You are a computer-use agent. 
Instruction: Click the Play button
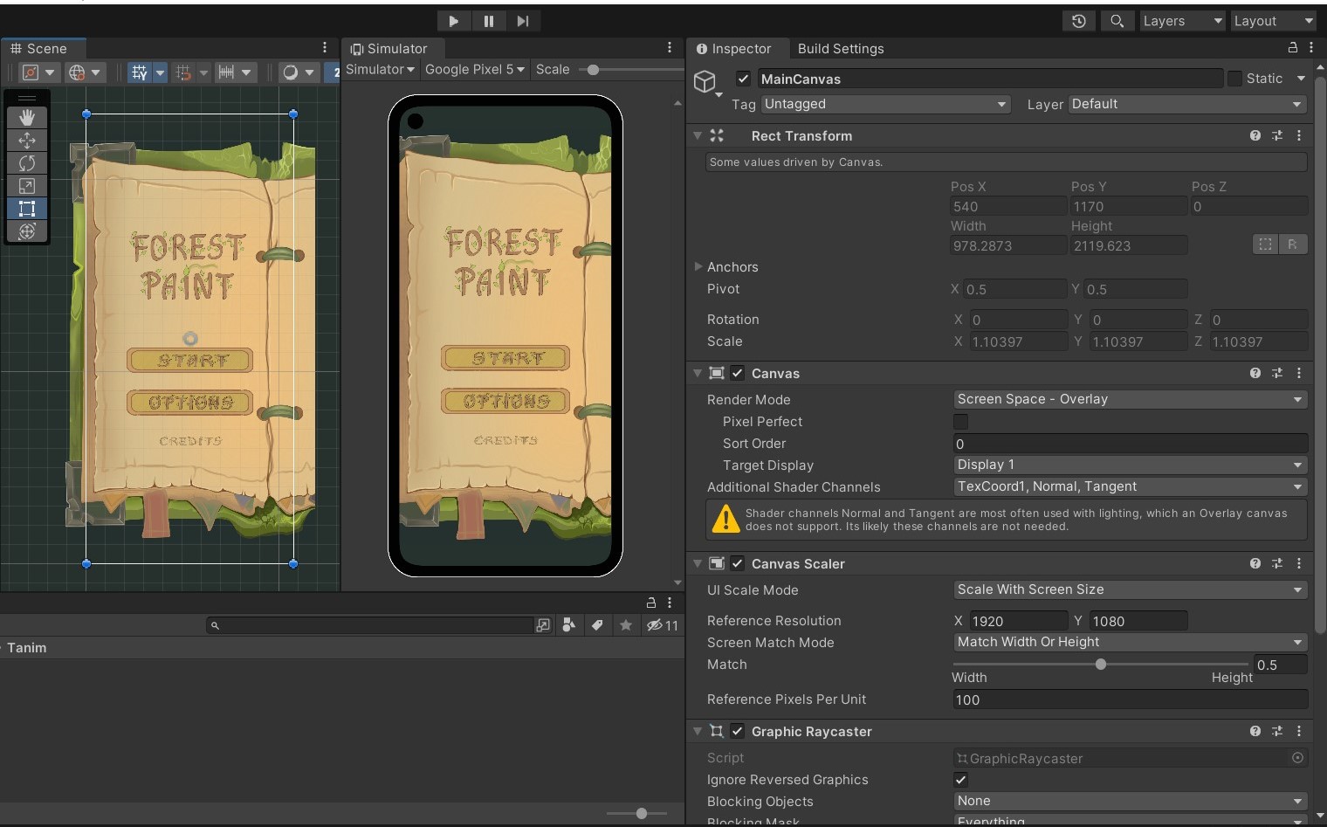click(x=454, y=21)
